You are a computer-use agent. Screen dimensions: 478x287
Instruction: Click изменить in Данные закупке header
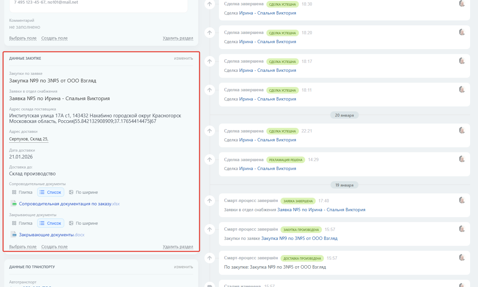183,58
